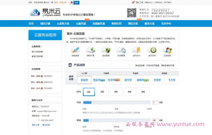Click the 内存 memory slider handle
This screenshot has width=212, height=135.
click(x=92, y=103)
